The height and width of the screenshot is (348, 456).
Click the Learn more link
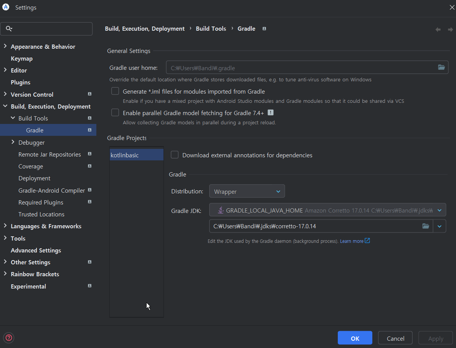click(352, 241)
